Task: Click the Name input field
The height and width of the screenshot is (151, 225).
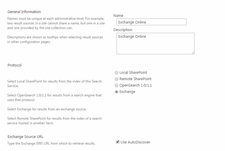Action: pos(151,22)
